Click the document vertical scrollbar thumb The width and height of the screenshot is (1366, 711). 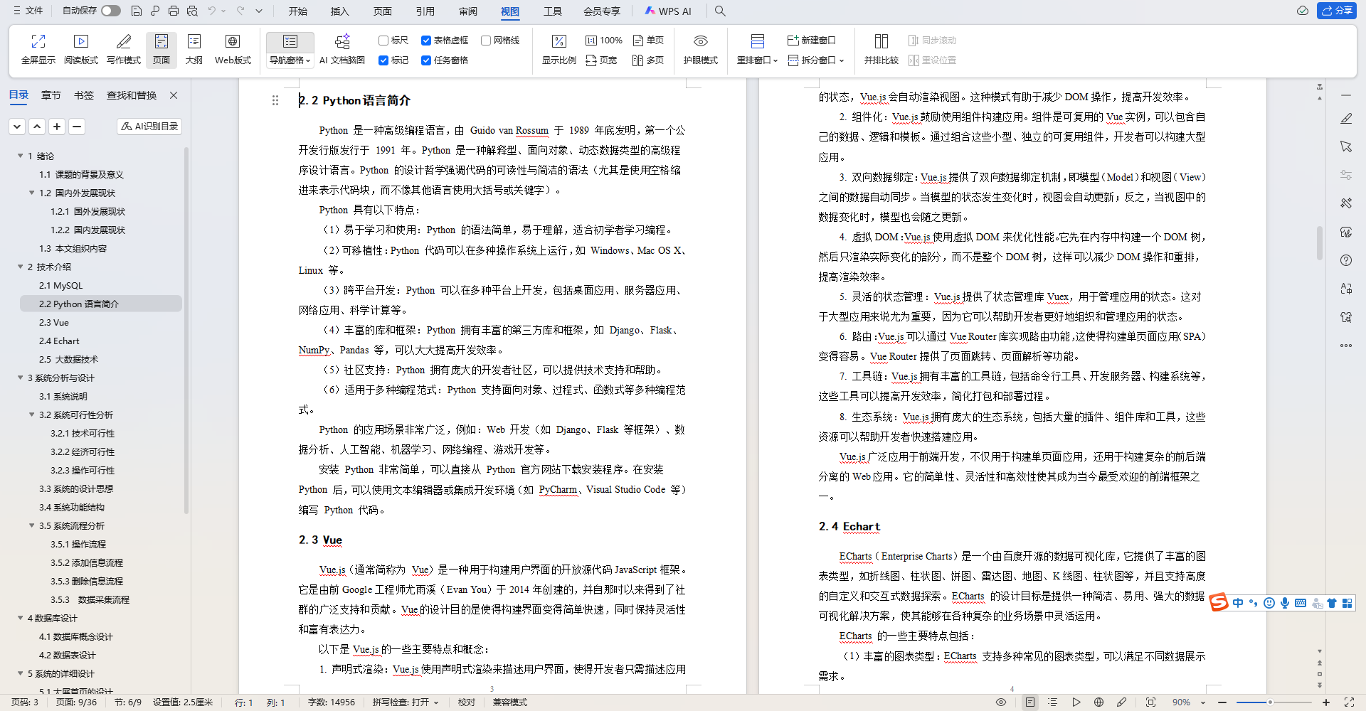tap(1320, 243)
